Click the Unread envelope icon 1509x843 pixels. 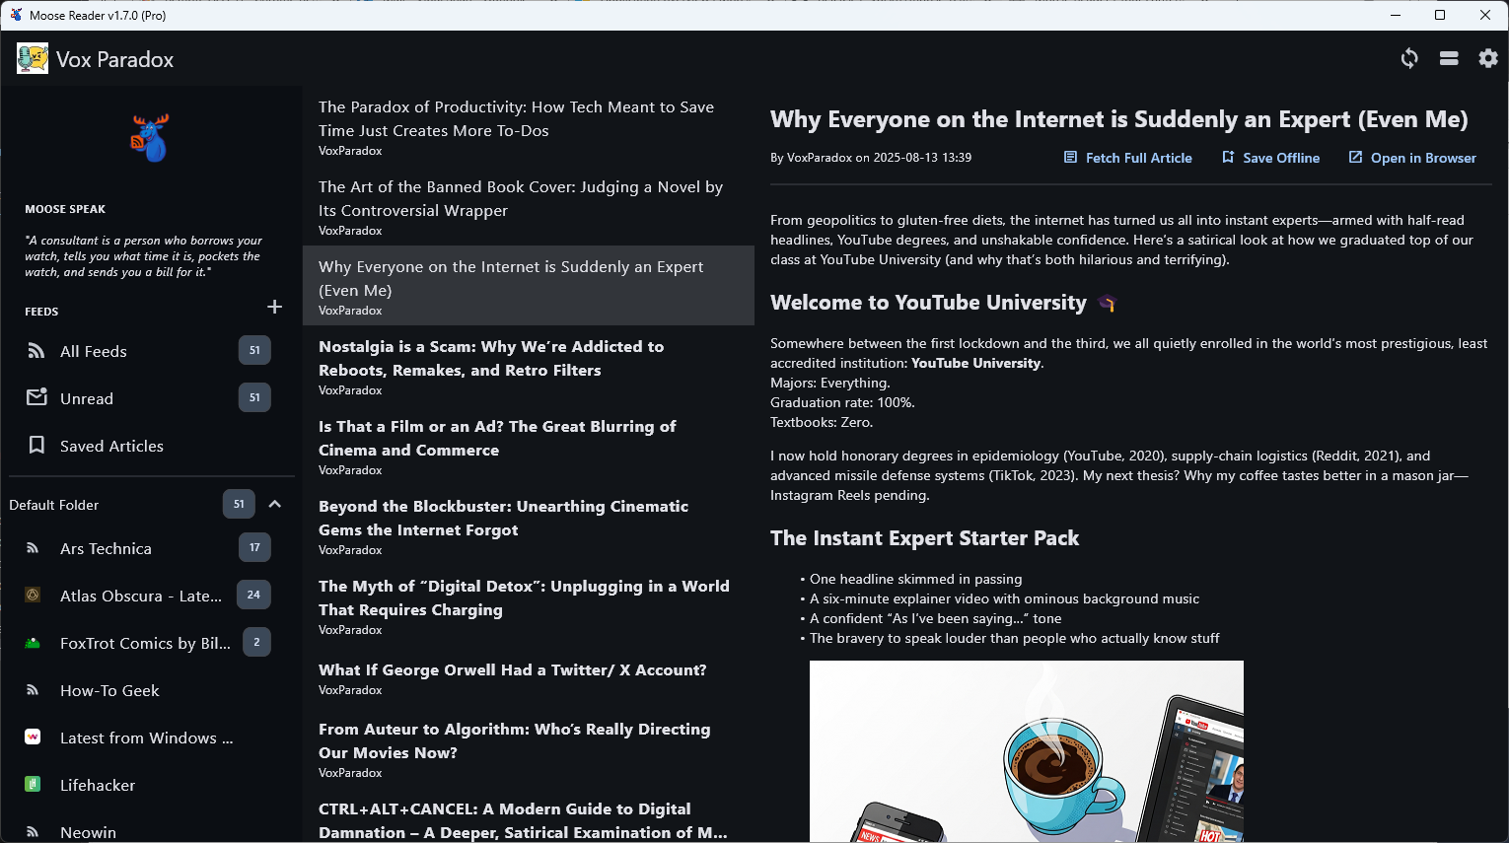pos(36,398)
